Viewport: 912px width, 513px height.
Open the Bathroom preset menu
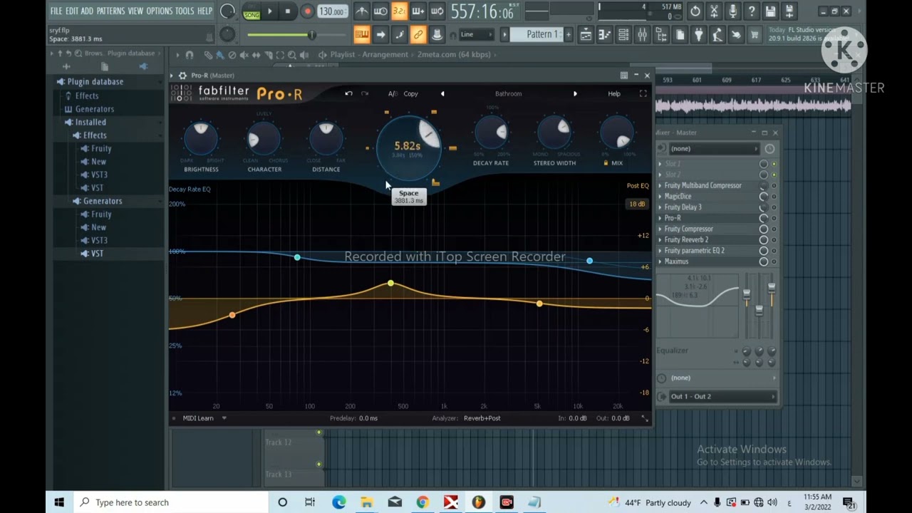(x=509, y=93)
